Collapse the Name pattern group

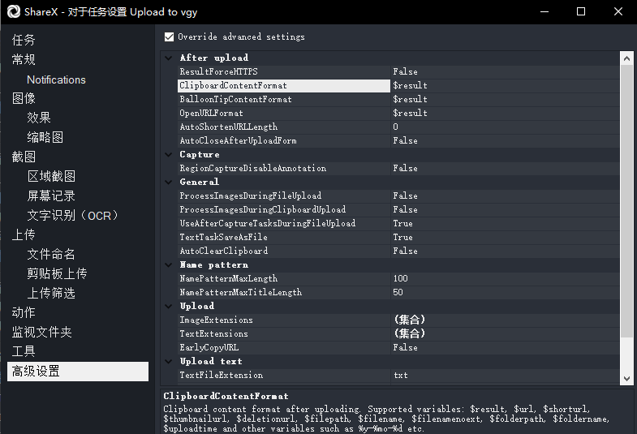169,265
